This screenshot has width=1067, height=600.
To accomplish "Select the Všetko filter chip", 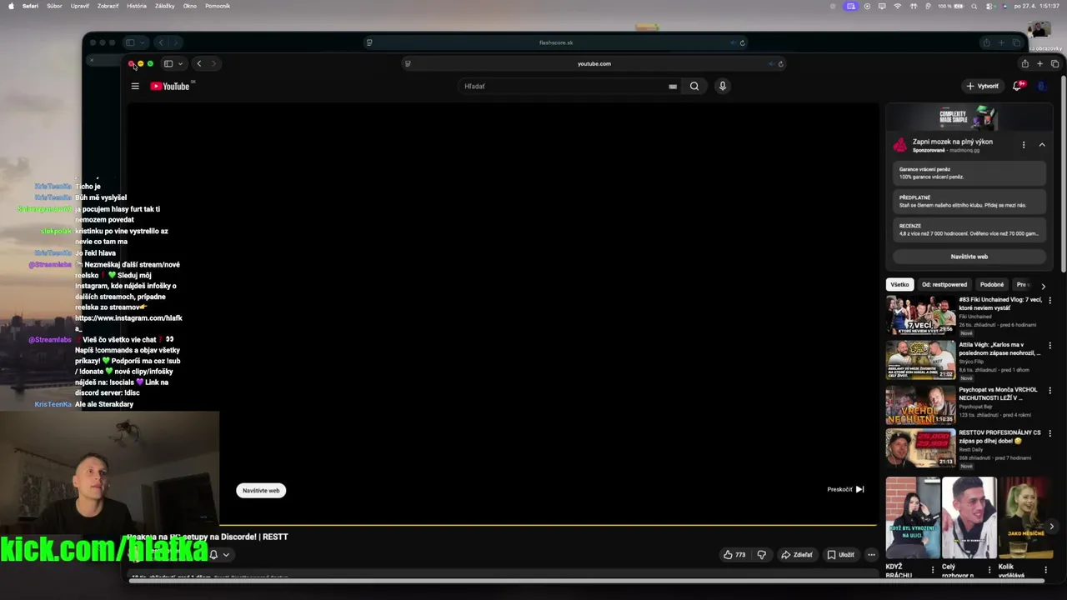I will 899,284.
